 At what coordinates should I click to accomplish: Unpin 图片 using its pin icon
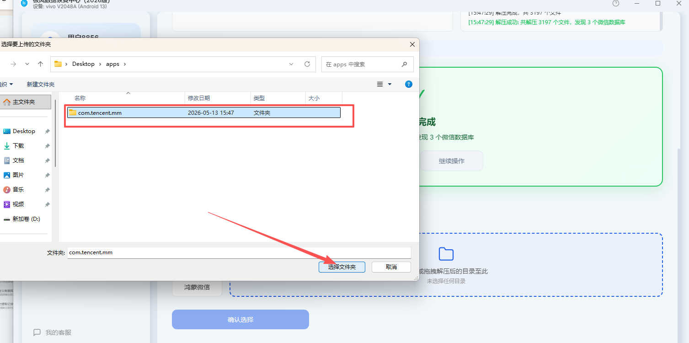click(x=47, y=175)
